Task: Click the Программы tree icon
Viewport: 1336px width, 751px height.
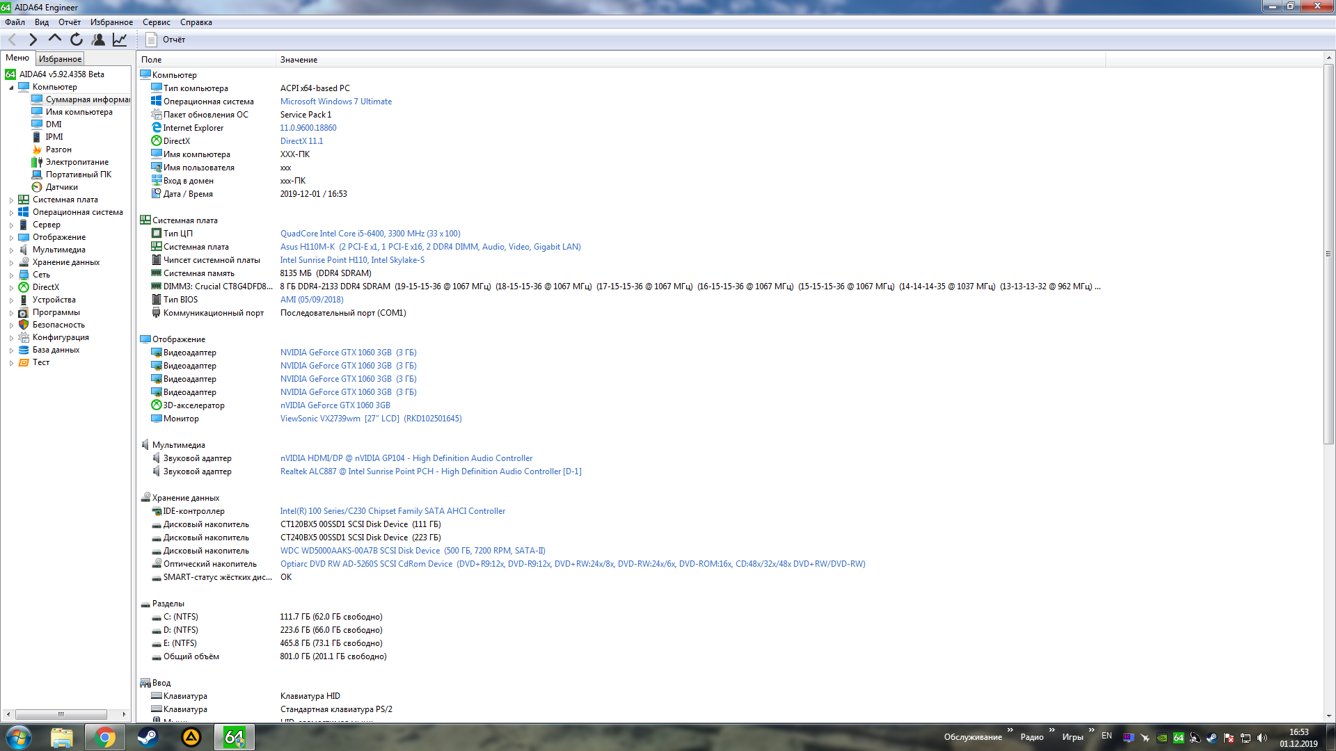Action: tap(24, 312)
